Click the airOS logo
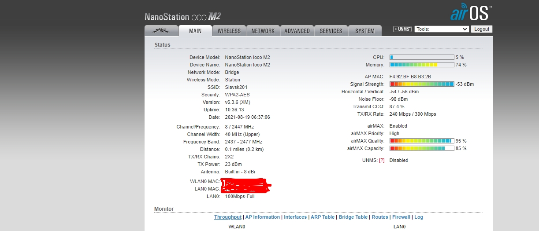 click(471, 13)
